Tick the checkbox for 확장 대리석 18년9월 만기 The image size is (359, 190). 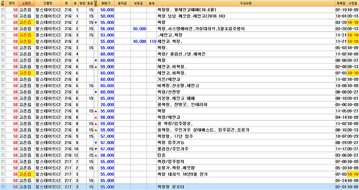click(3, 174)
